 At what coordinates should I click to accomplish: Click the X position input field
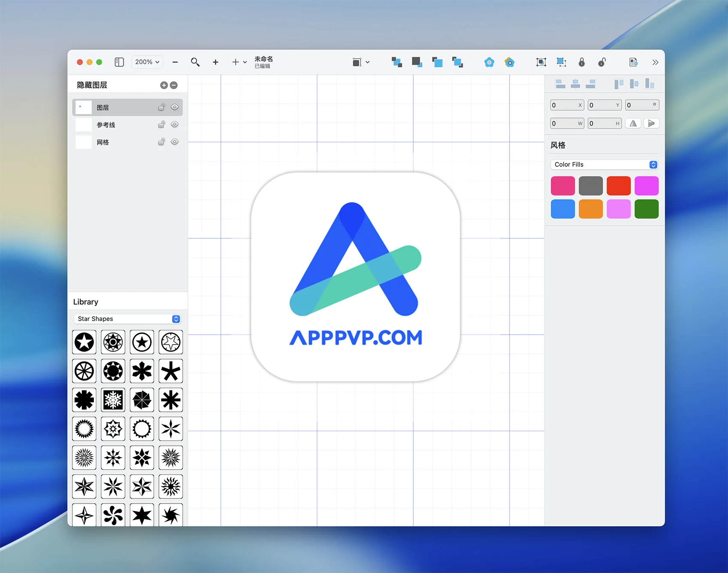[x=567, y=105]
